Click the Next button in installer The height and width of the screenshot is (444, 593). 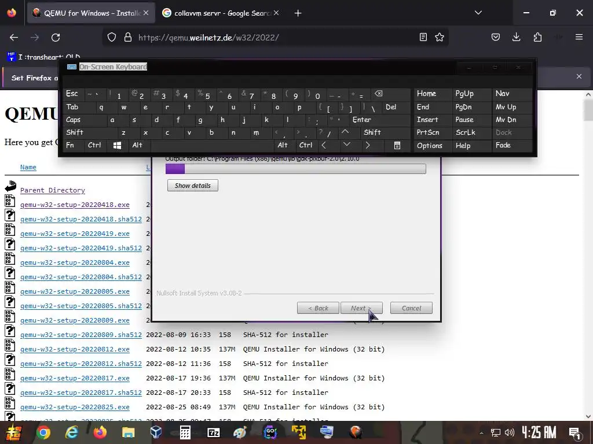pyautogui.click(x=361, y=308)
